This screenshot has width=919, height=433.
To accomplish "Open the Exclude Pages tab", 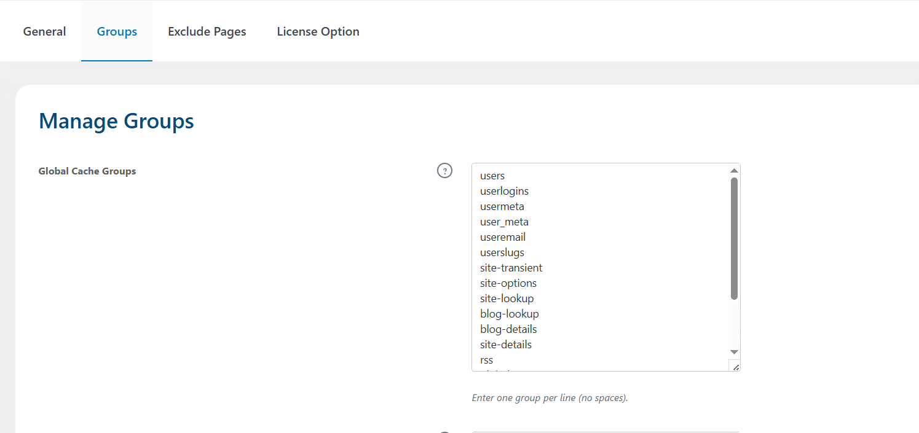I will coord(207,31).
